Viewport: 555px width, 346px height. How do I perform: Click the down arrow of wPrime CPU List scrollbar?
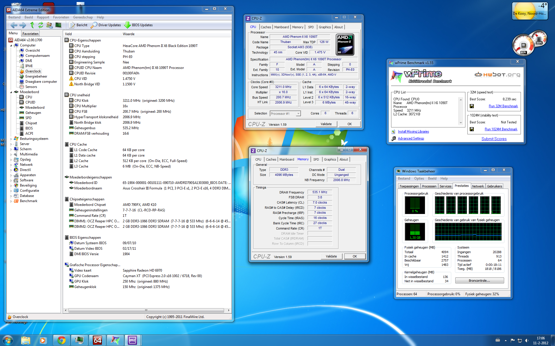point(461,123)
